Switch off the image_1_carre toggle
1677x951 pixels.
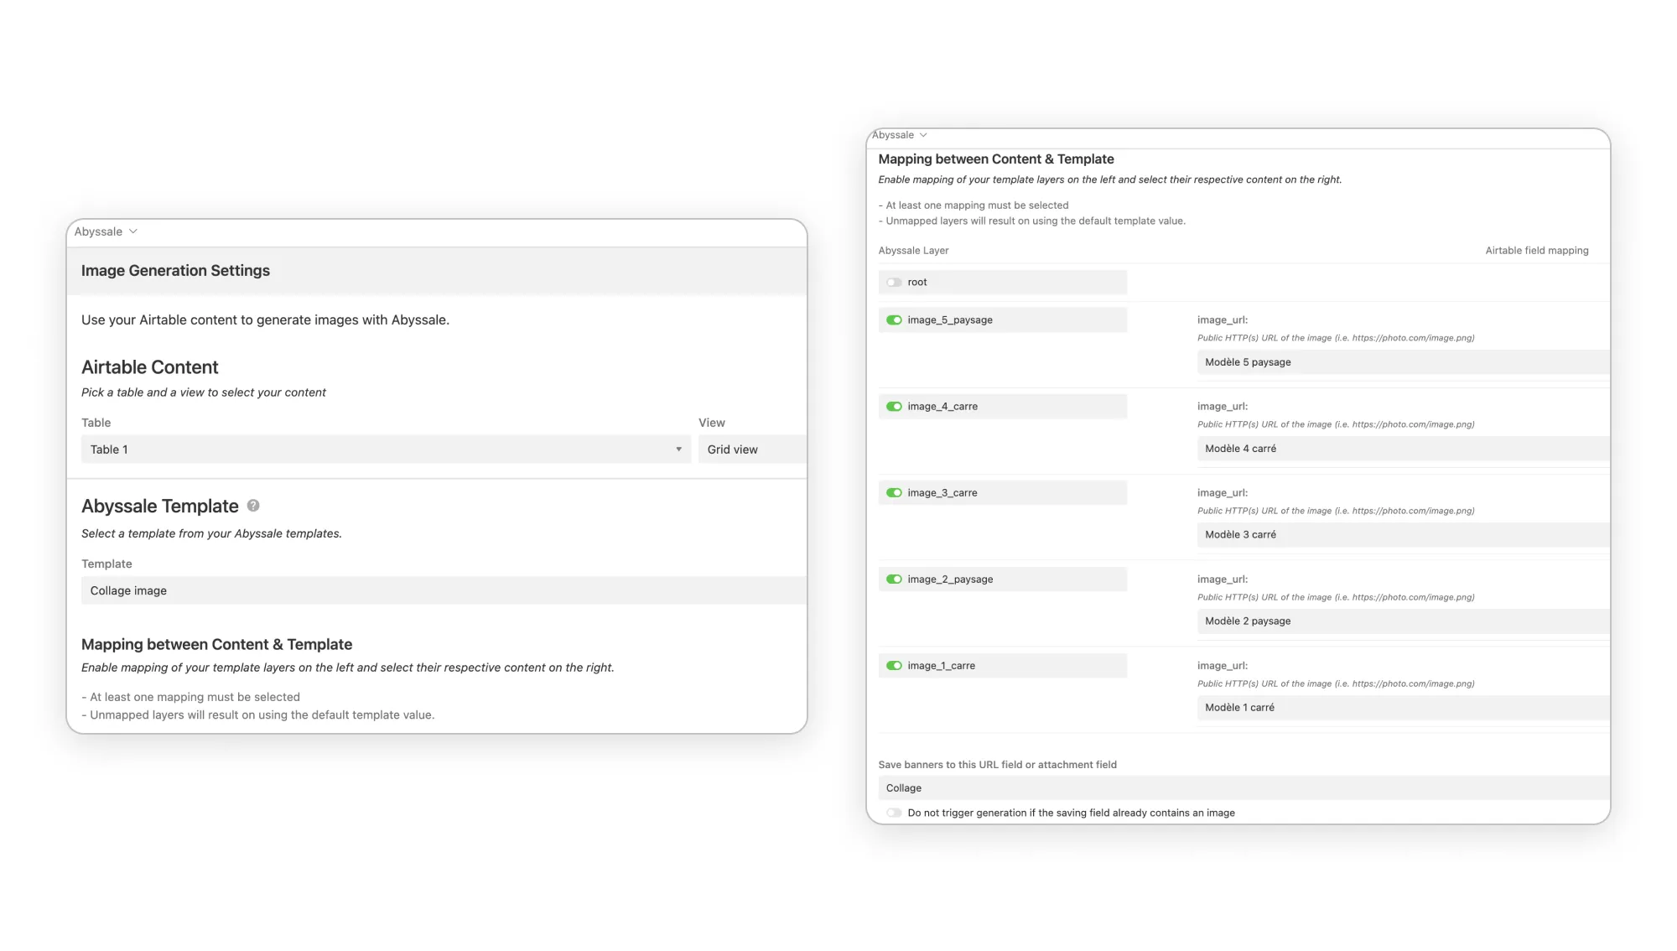894,666
